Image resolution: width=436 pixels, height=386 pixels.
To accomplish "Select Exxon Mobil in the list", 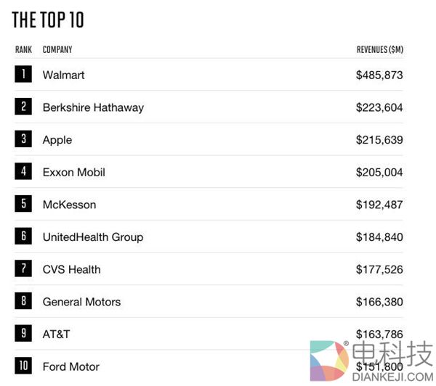I will tap(73, 173).
